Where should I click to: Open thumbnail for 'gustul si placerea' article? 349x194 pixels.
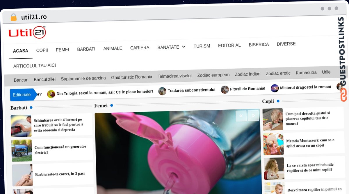click(273, 119)
